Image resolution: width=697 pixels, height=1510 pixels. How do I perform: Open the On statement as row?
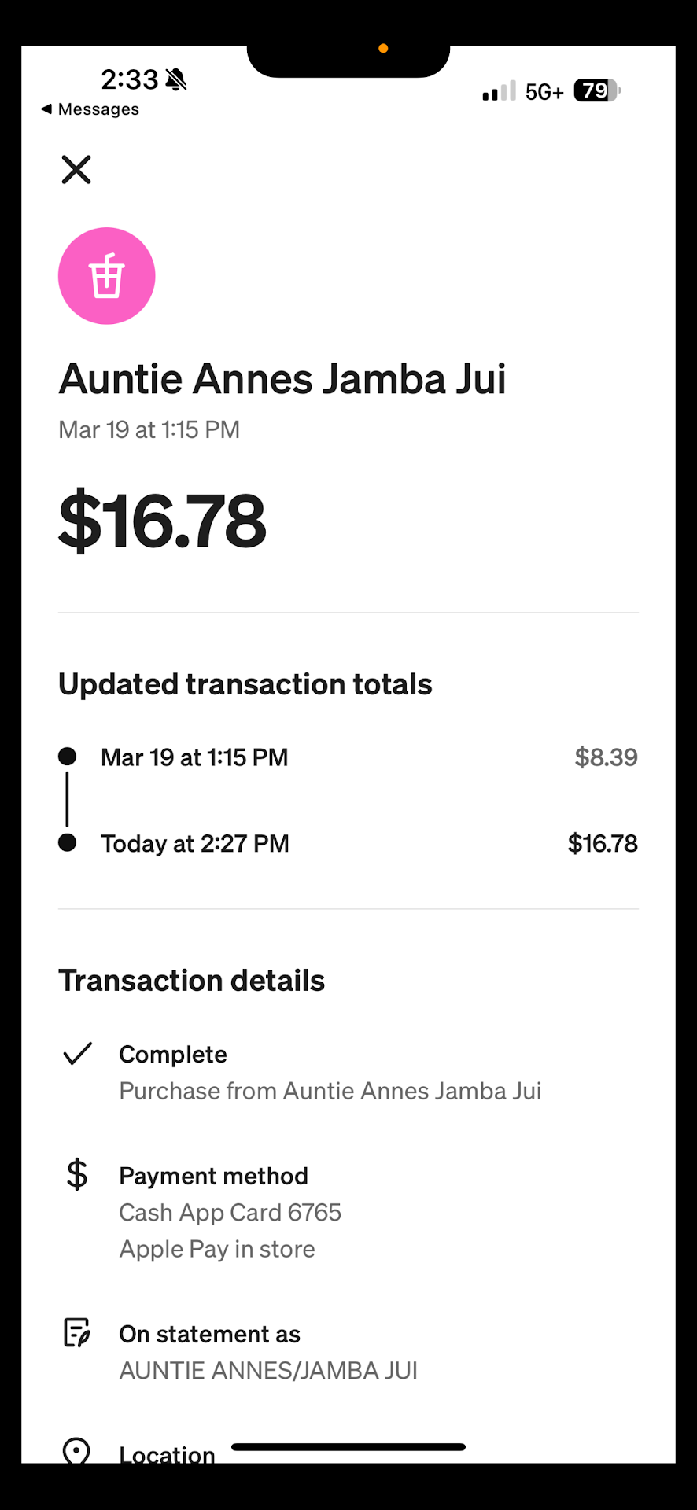coord(209,1334)
